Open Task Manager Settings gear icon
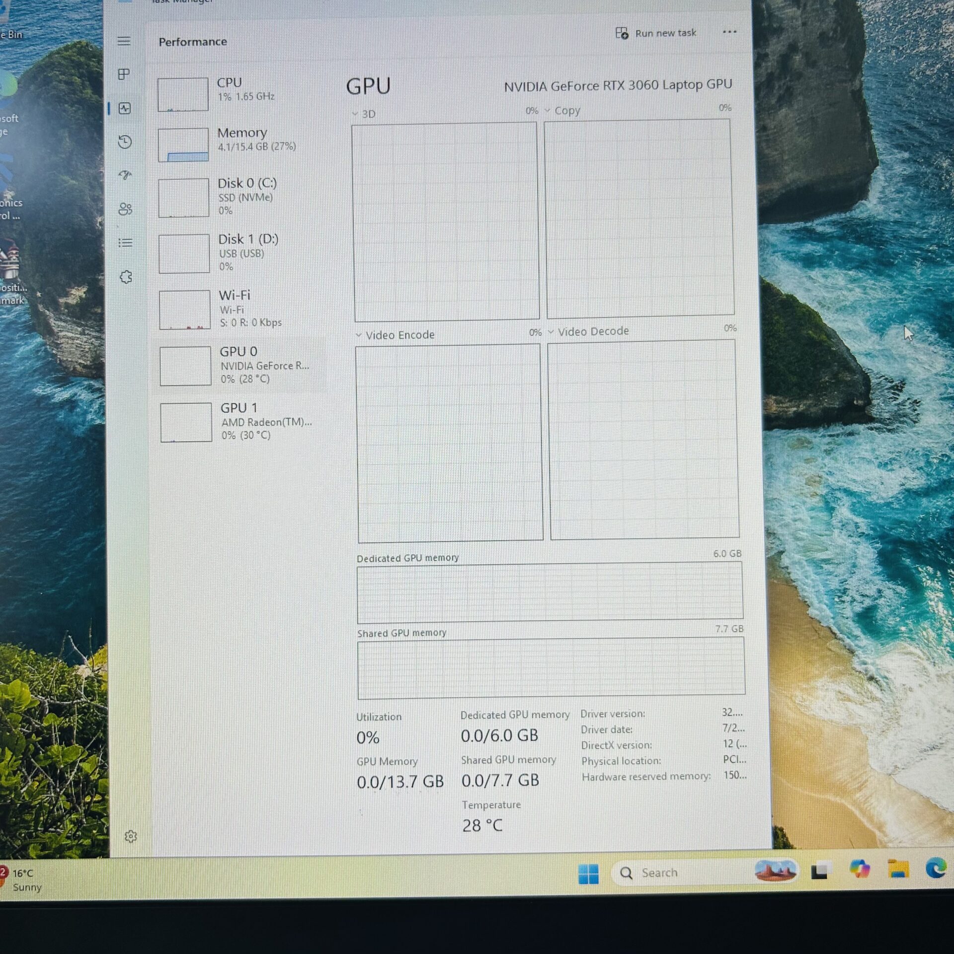954x954 pixels. coord(131,836)
